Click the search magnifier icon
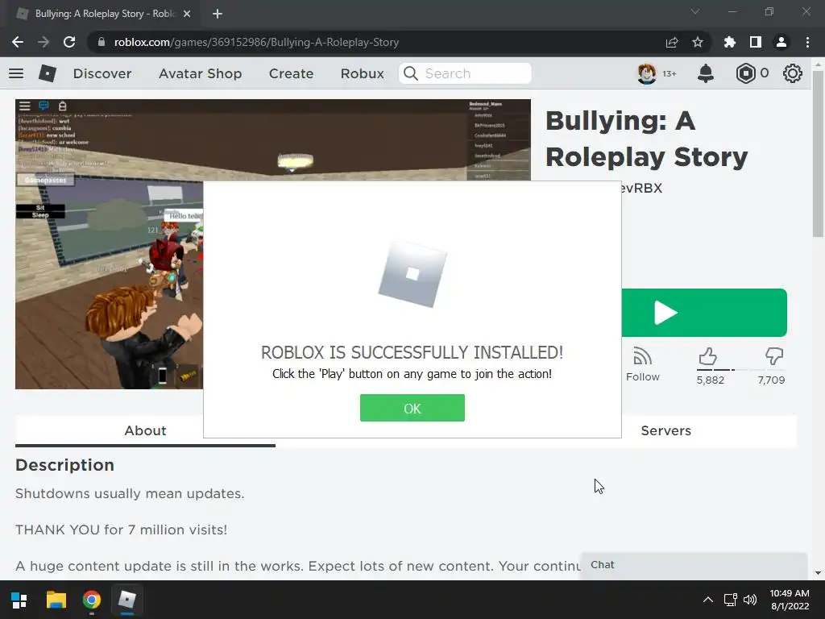 click(410, 73)
